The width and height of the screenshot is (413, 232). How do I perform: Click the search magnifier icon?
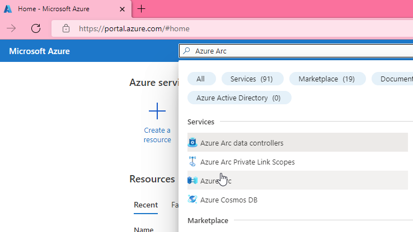click(187, 51)
